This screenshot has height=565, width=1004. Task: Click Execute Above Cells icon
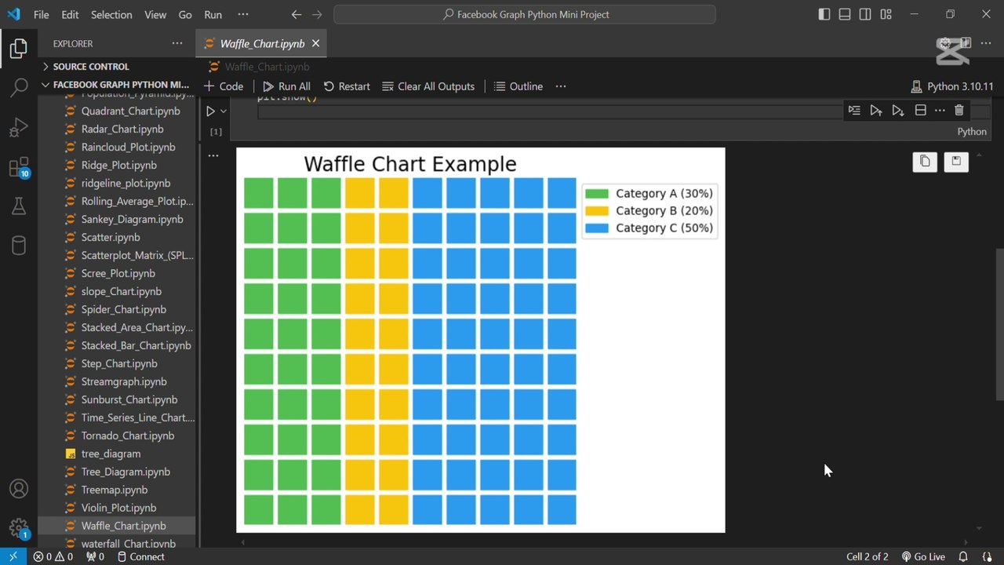[876, 111]
